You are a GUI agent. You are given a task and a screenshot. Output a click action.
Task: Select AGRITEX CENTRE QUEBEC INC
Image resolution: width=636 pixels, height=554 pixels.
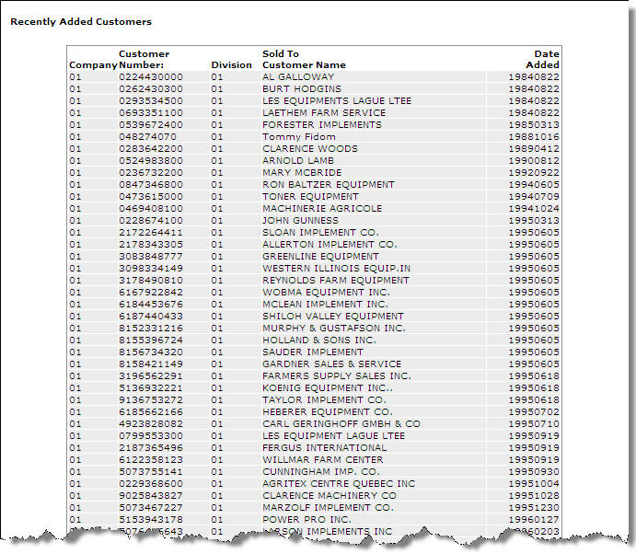click(x=339, y=483)
